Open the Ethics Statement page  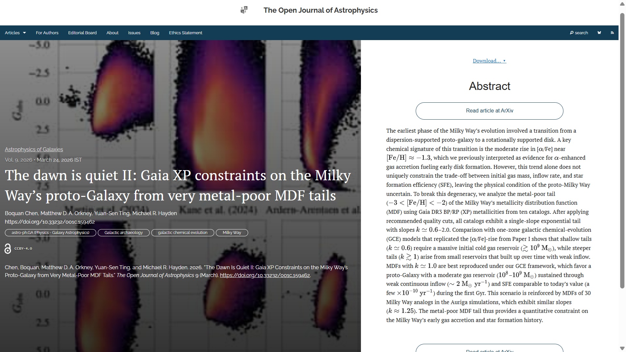click(x=185, y=33)
